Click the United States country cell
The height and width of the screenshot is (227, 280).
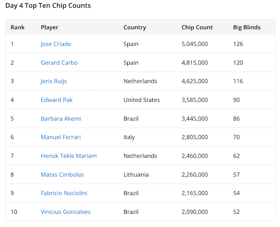pos(142,100)
